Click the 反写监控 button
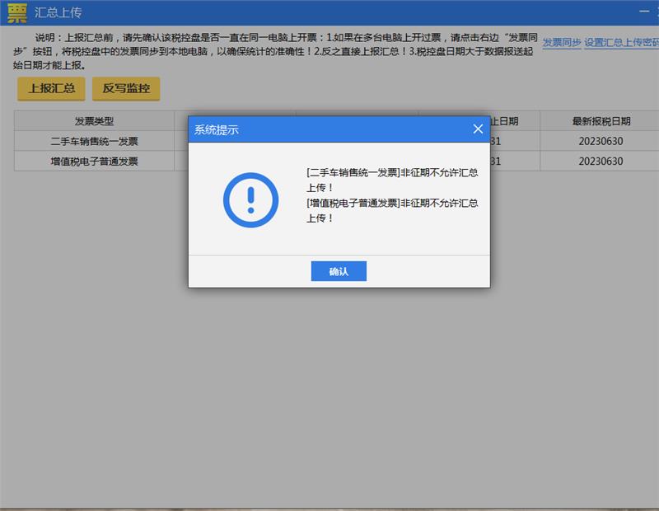 pos(126,88)
